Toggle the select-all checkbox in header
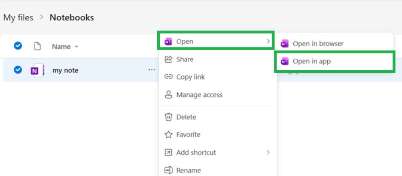This screenshot has width=402, height=176. (x=18, y=46)
